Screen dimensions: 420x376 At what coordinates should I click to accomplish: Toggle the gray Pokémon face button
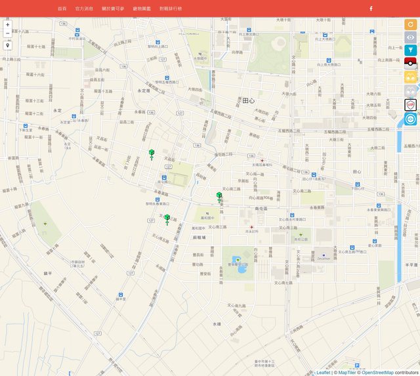pyautogui.click(x=410, y=91)
